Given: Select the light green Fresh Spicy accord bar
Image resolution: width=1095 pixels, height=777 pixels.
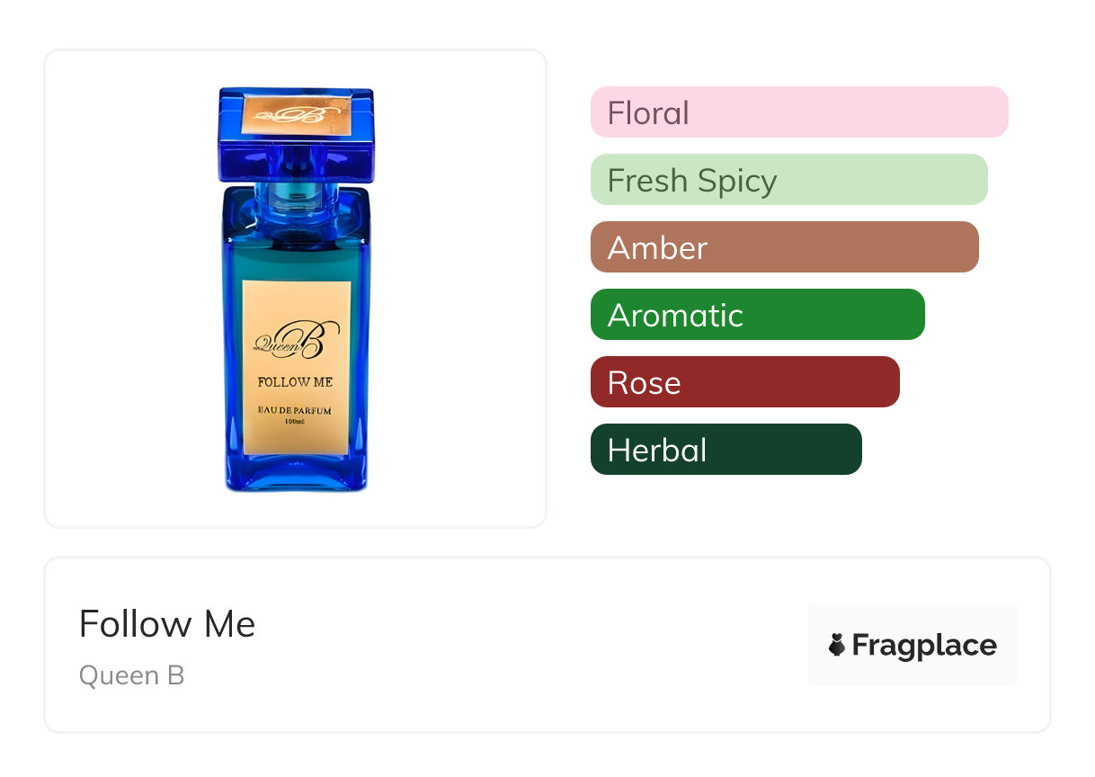Looking at the screenshot, I should tap(788, 180).
